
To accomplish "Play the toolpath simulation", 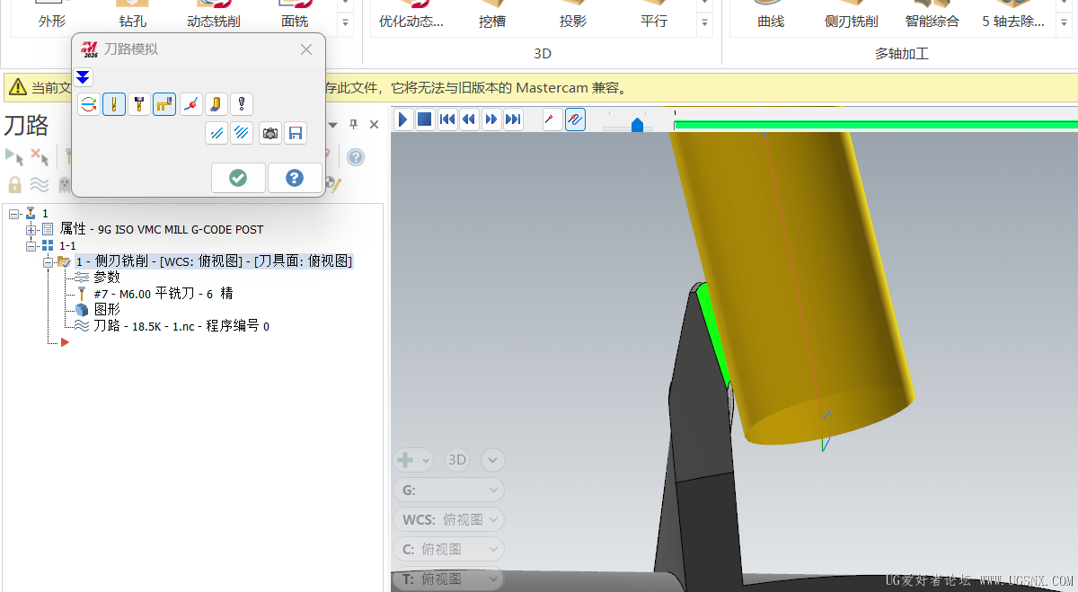I will (x=403, y=119).
